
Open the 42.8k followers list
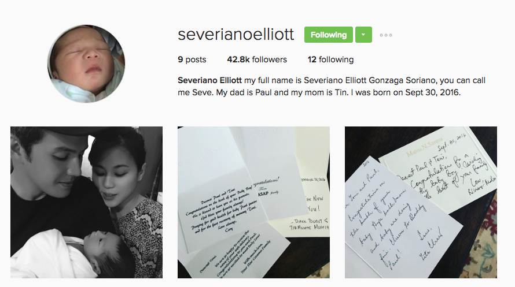tap(257, 59)
